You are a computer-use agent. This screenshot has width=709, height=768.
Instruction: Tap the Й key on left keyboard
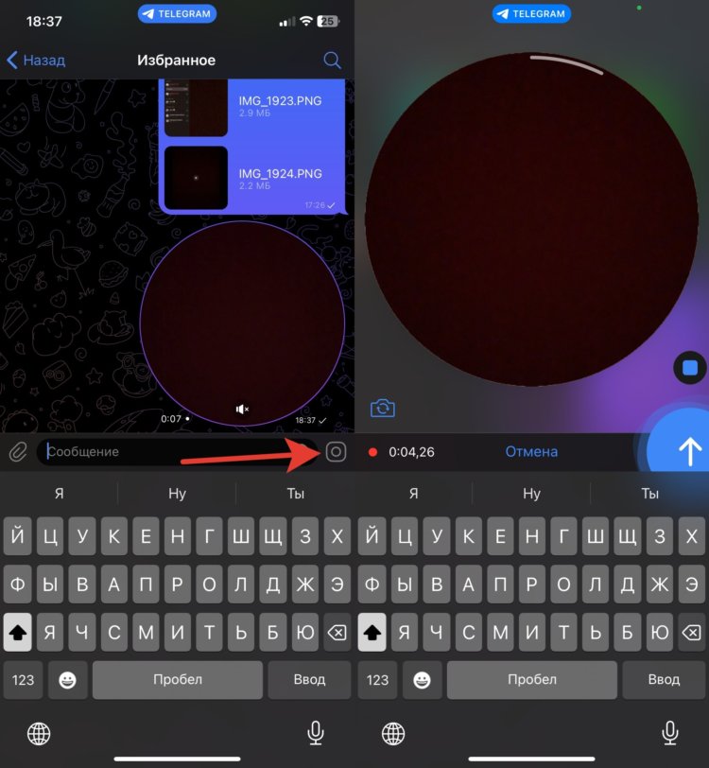click(x=18, y=536)
